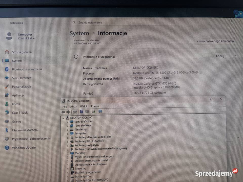This screenshot has width=243, height=182.
Task: Click the Ułatwienia dostępu accessibility icon
Action: [7, 130]
